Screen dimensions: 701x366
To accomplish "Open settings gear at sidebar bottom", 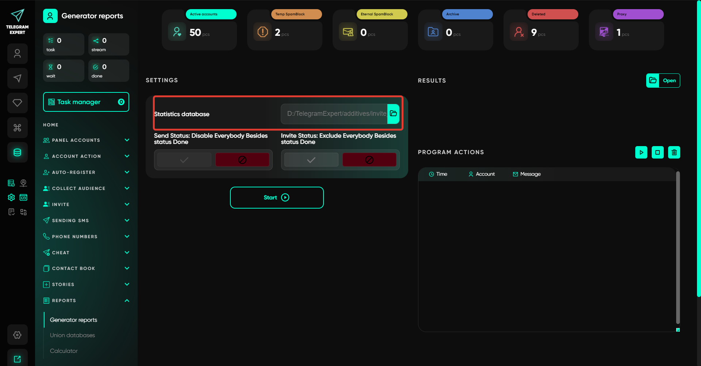I will coord(17,335).
